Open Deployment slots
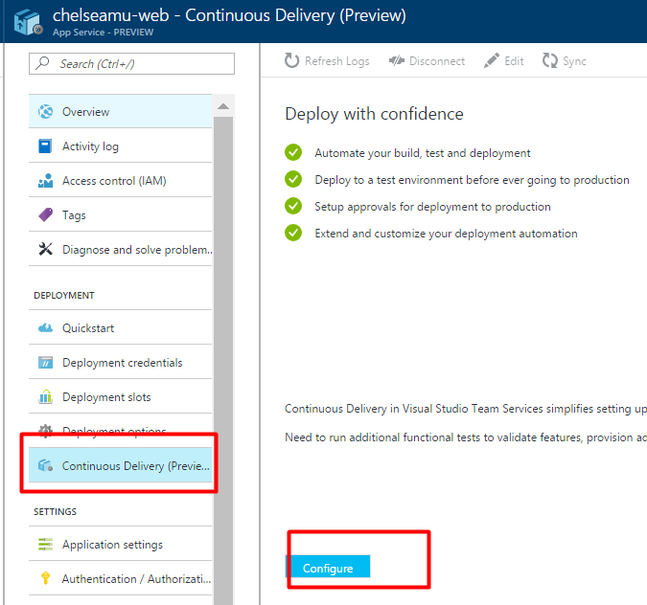The height and width of the screenshot is (605, 647). pyautogui.click(x=120, y=397)
